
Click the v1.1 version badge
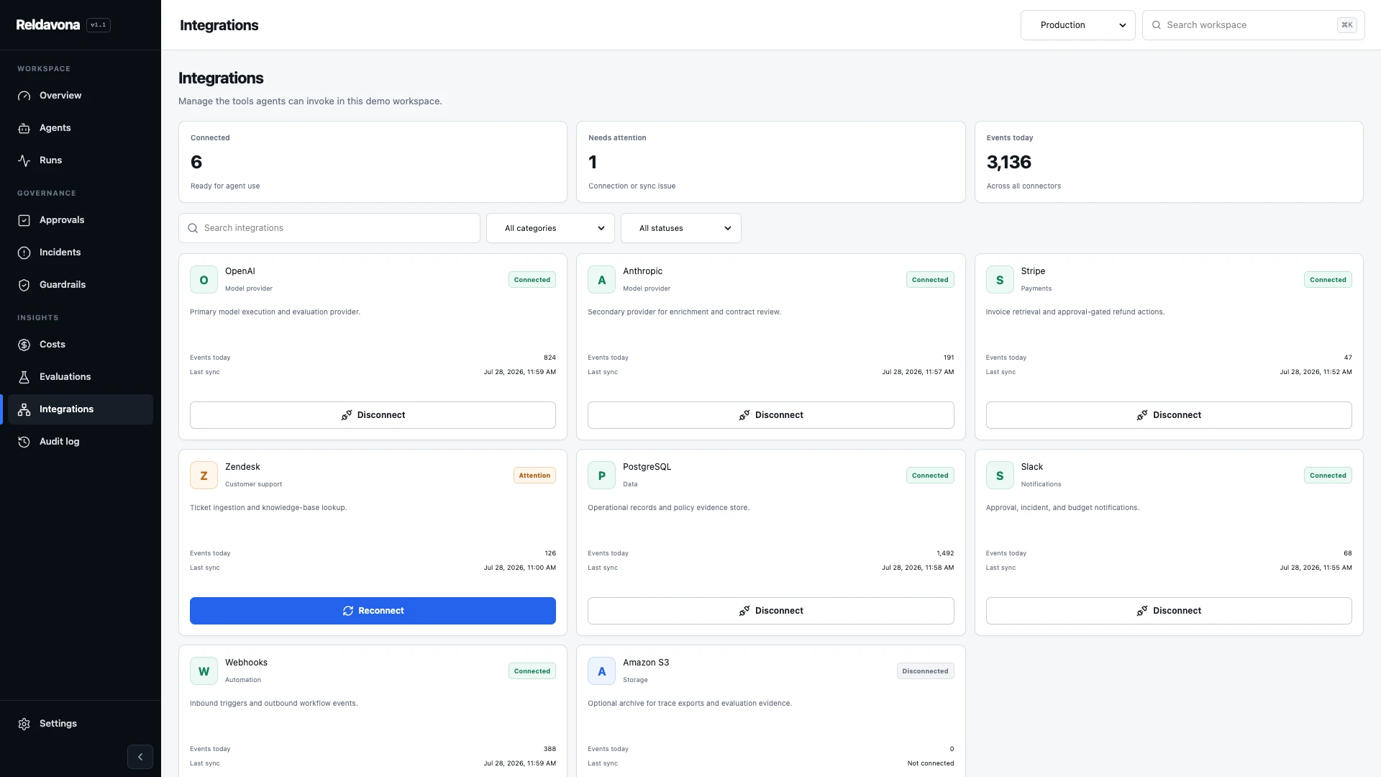(99, 25)
